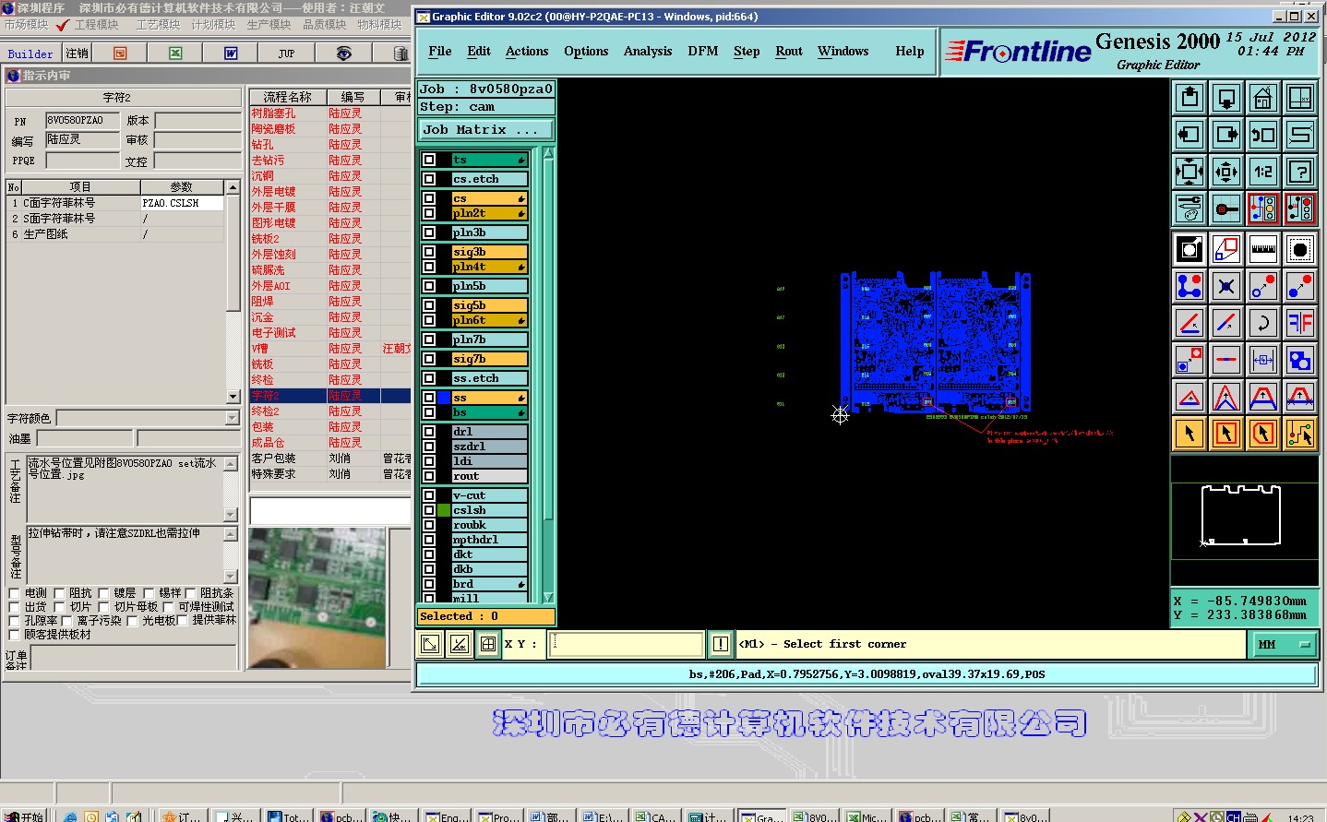Viewport: 1327px width, 822px height.
Task: Click the blue W Word icon
Action: click(231, 54)
